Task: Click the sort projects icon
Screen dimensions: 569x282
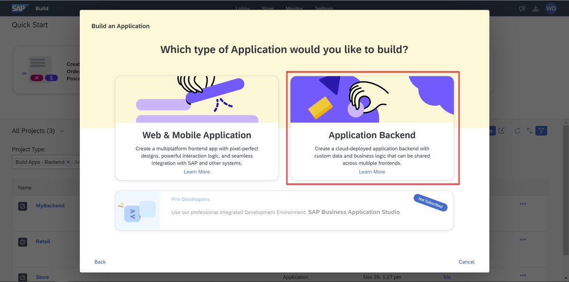Action: pyautogui.click(x=529, y=131)
